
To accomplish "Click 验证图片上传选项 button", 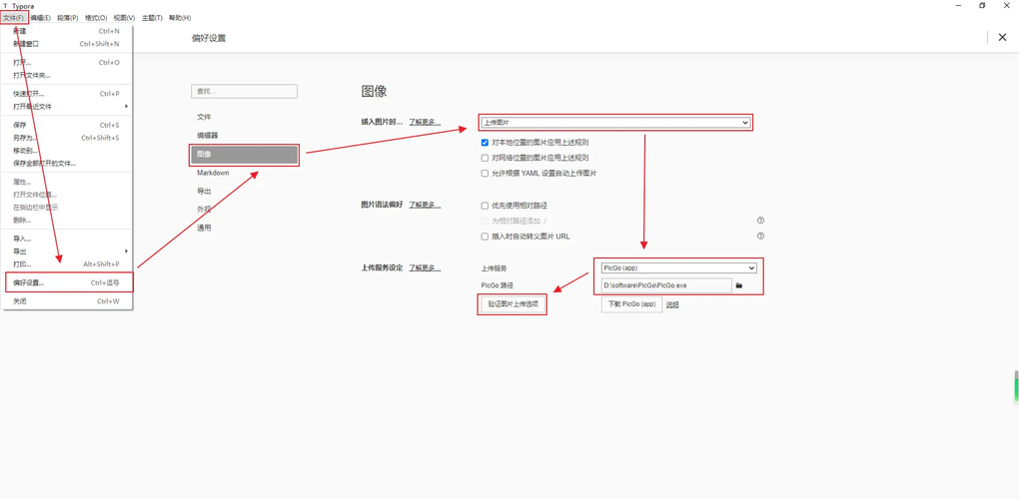I will 513,304.
